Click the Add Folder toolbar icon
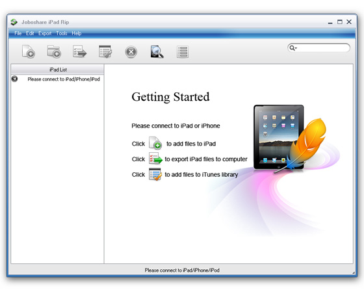Image resolution: width=364 pixels, height=290 pixels. (x=54, y=51)
